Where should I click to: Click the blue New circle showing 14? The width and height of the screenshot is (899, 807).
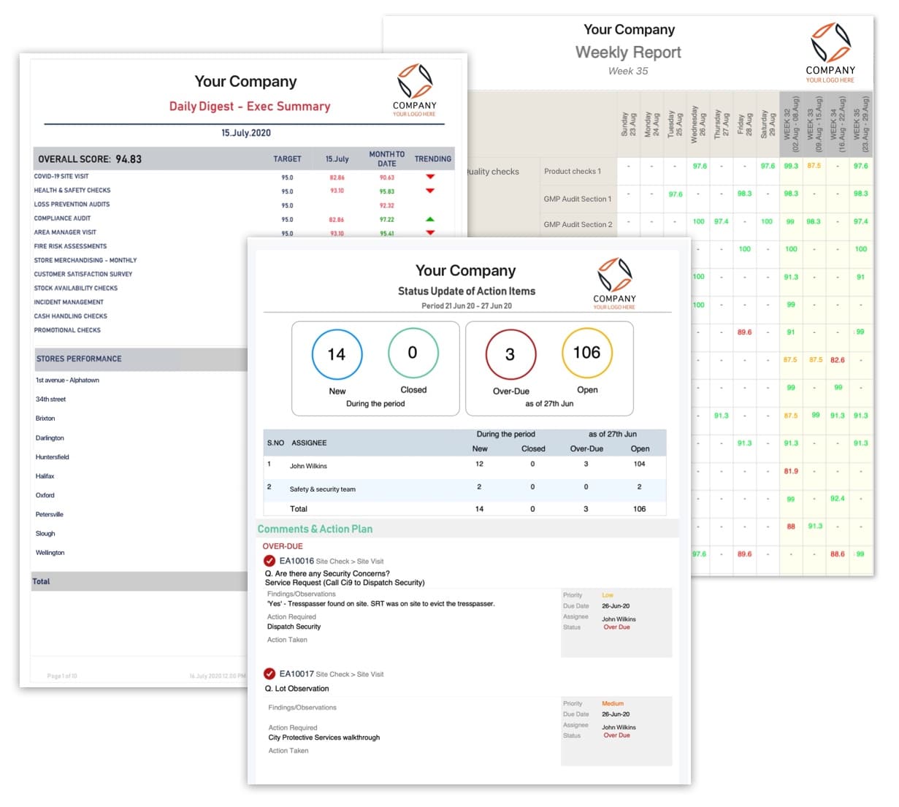pos(337,353)
